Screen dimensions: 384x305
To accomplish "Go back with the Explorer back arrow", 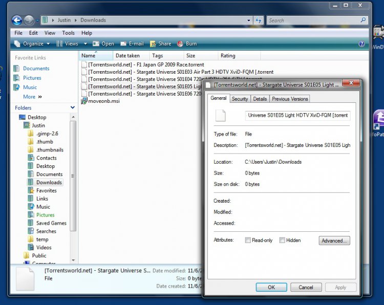I will 17,20.
